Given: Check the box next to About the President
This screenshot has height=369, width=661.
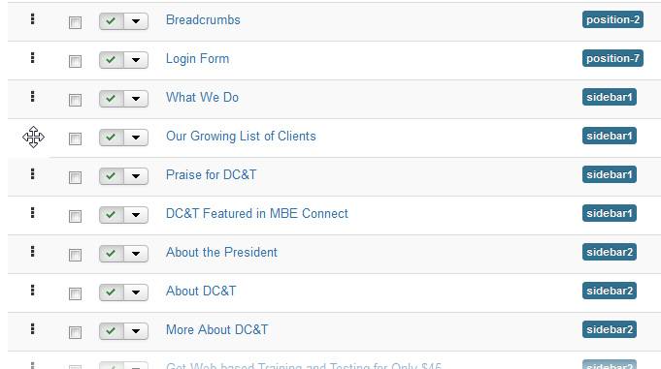Looking at the screenshot, I should (75, 255).
